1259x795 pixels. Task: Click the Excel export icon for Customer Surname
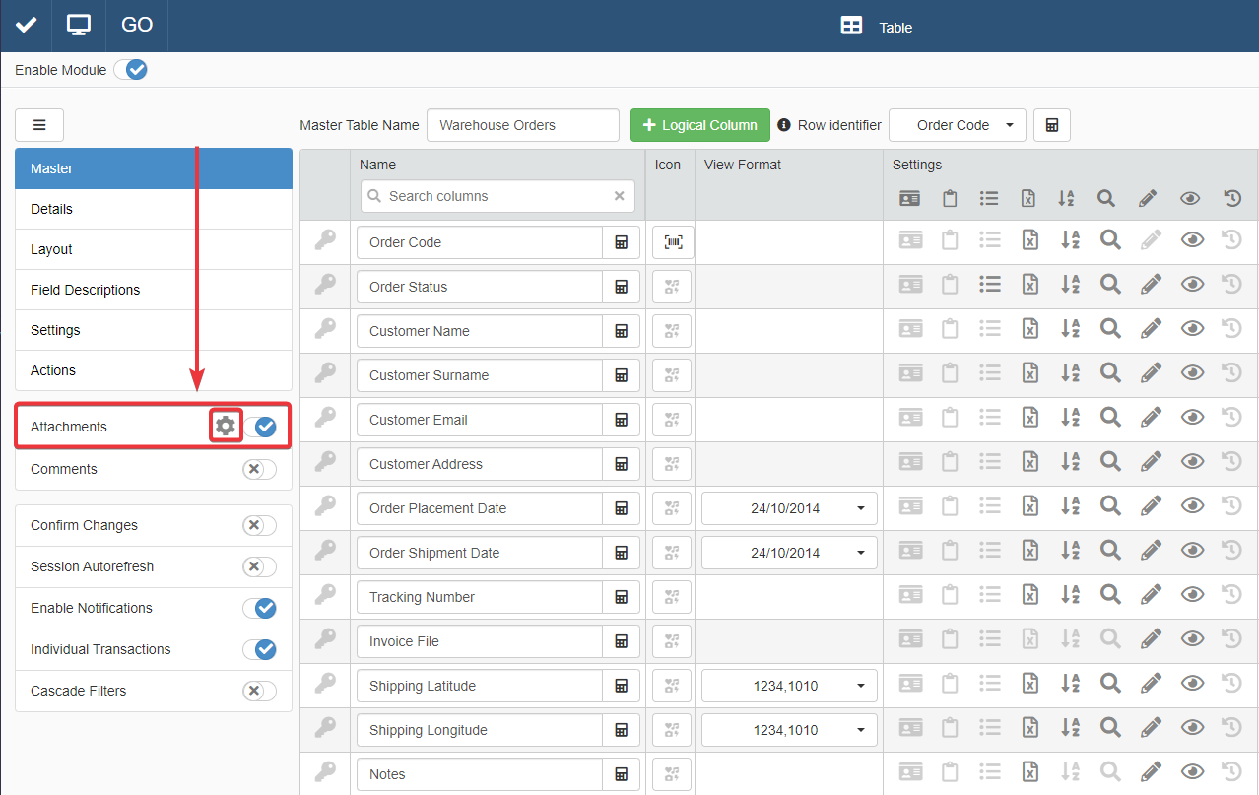(x=1029, y=373)
